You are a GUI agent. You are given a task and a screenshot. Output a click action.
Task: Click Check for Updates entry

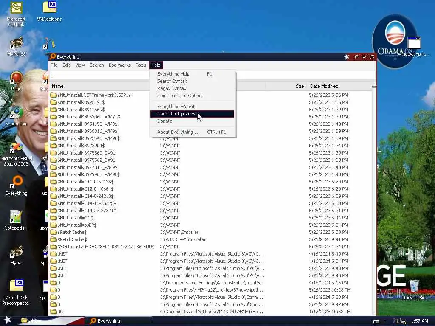[192, 114]
